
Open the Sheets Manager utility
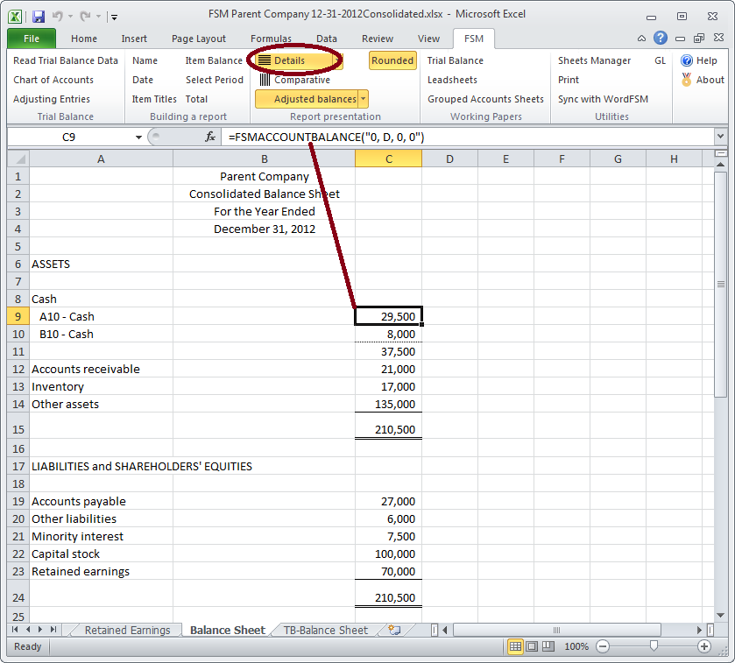click(594, 60)
